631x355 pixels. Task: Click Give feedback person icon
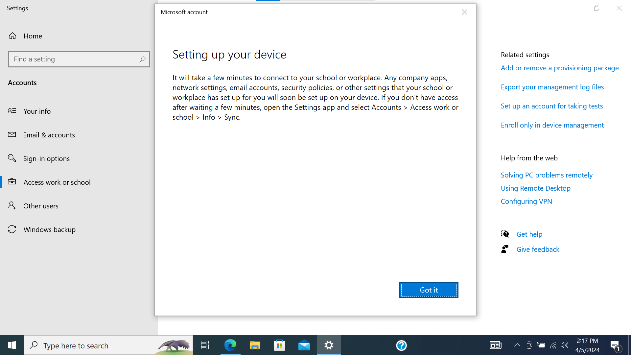(x=505, y=249)
